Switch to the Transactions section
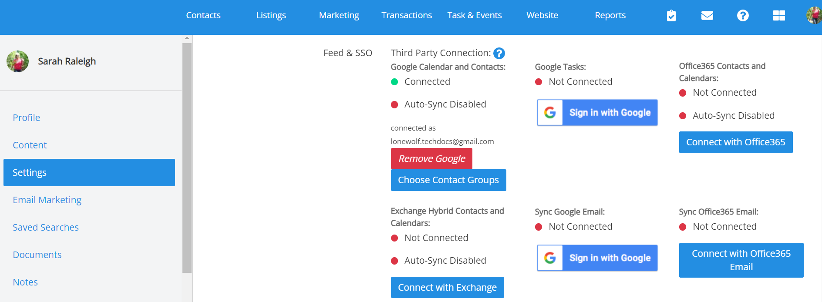822x302 pixels. pos(406,15)
